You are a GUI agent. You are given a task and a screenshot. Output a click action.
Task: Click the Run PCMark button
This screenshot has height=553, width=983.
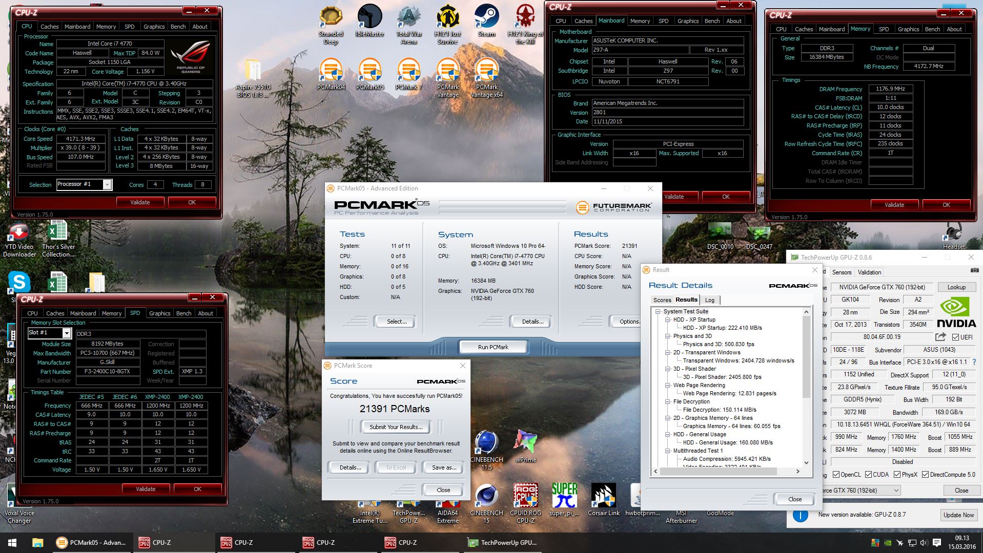click(x=493, y=347)
